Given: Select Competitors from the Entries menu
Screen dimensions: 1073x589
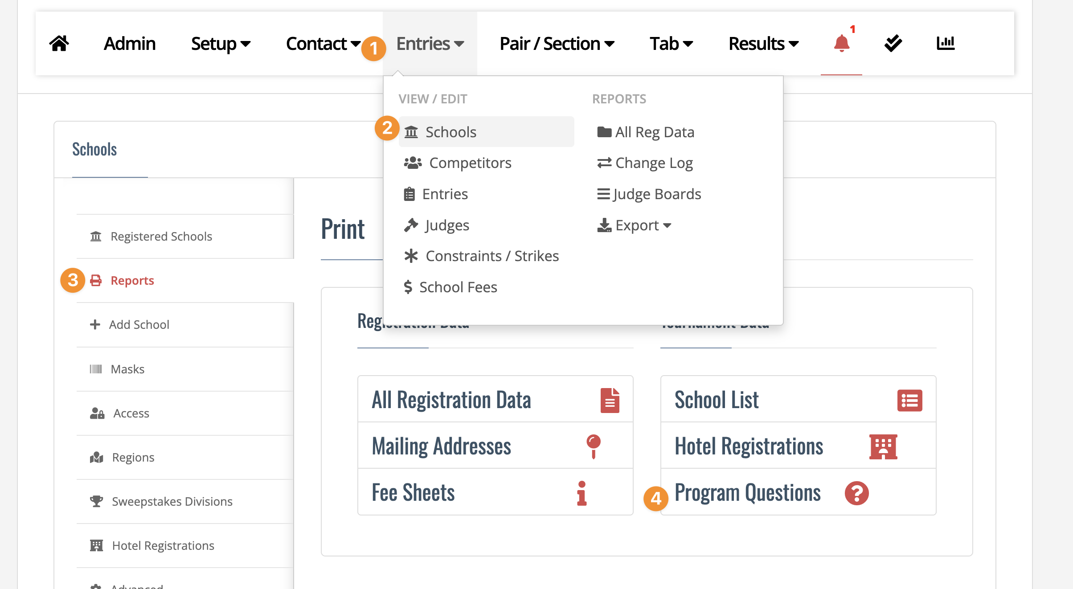Looking at the screenshot, I should [x=458, y=163].
